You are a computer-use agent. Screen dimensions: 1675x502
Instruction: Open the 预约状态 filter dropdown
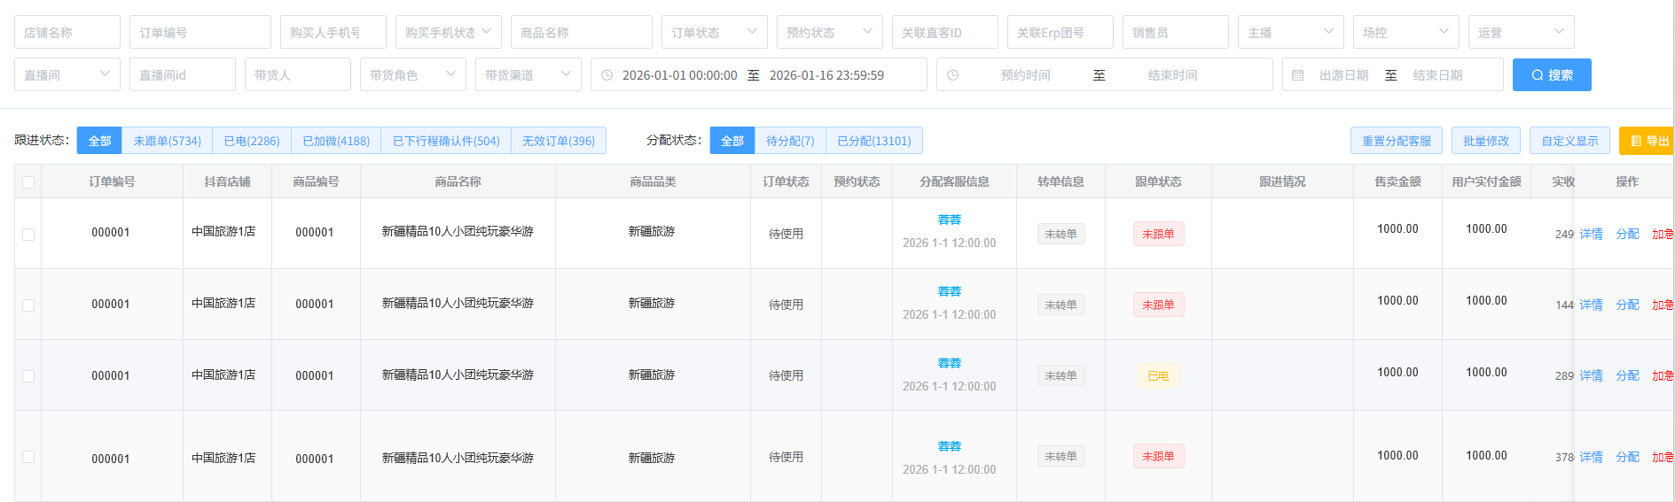click(830, 32)
